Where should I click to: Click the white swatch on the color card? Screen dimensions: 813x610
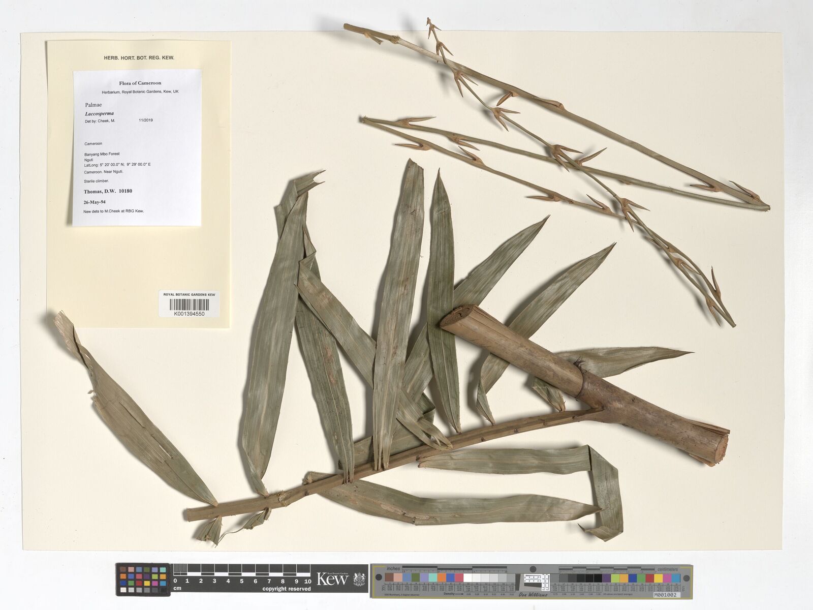(x=467, y=578)
